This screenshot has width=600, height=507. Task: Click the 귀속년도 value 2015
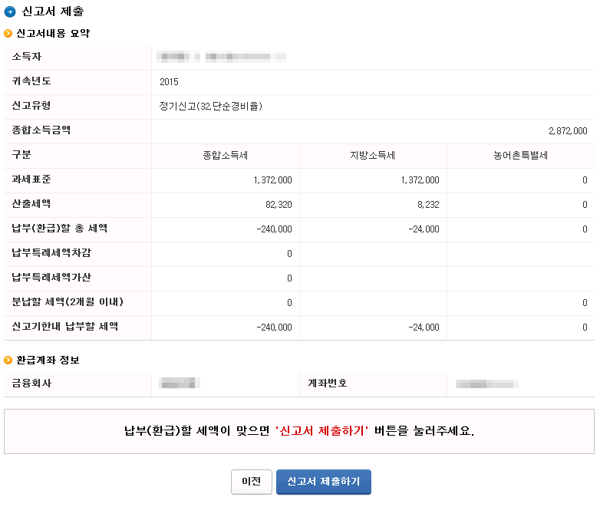pyautogui.click(x=169, y=82)
